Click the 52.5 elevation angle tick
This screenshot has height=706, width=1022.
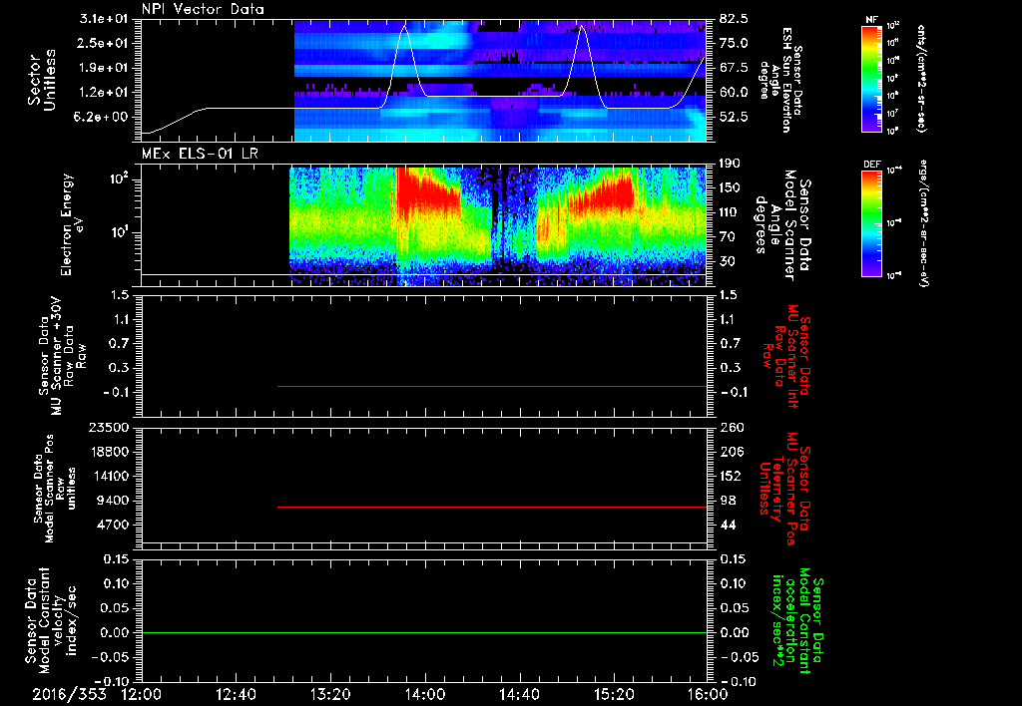pyautogui.click(x=734, y=118)
